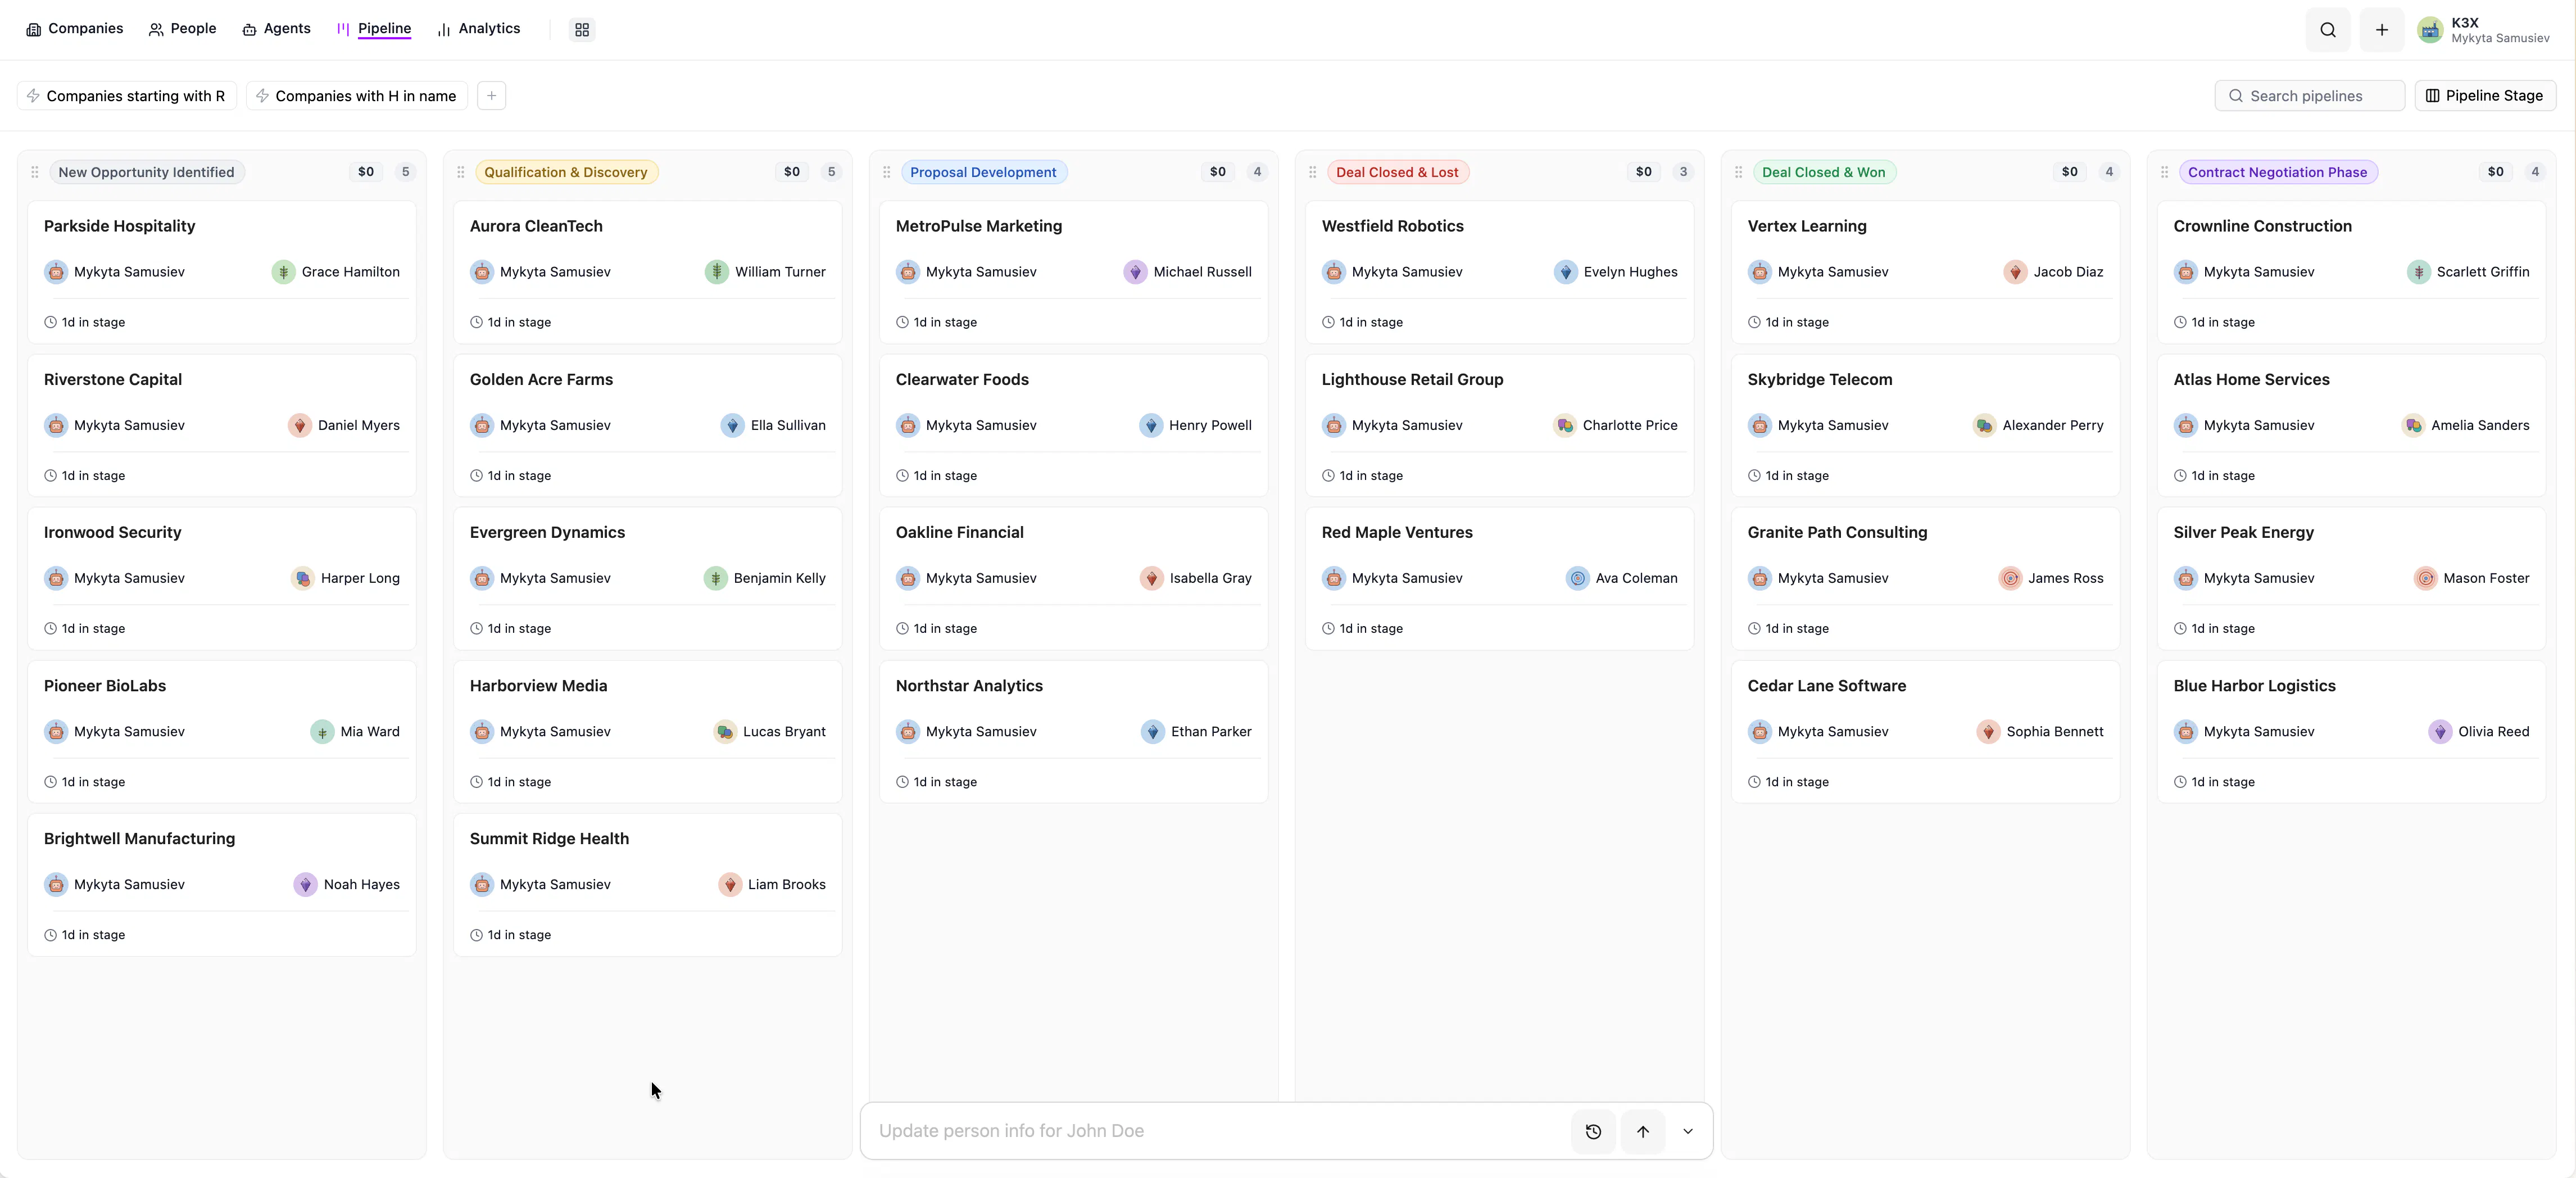Click the search magnifier icon at top right
Viewport: 2576px width, 1178px height.
click(2328, 30)
